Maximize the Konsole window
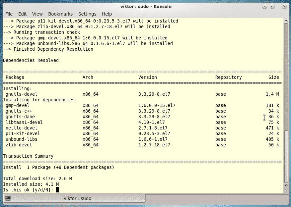 tap(272, 7)
